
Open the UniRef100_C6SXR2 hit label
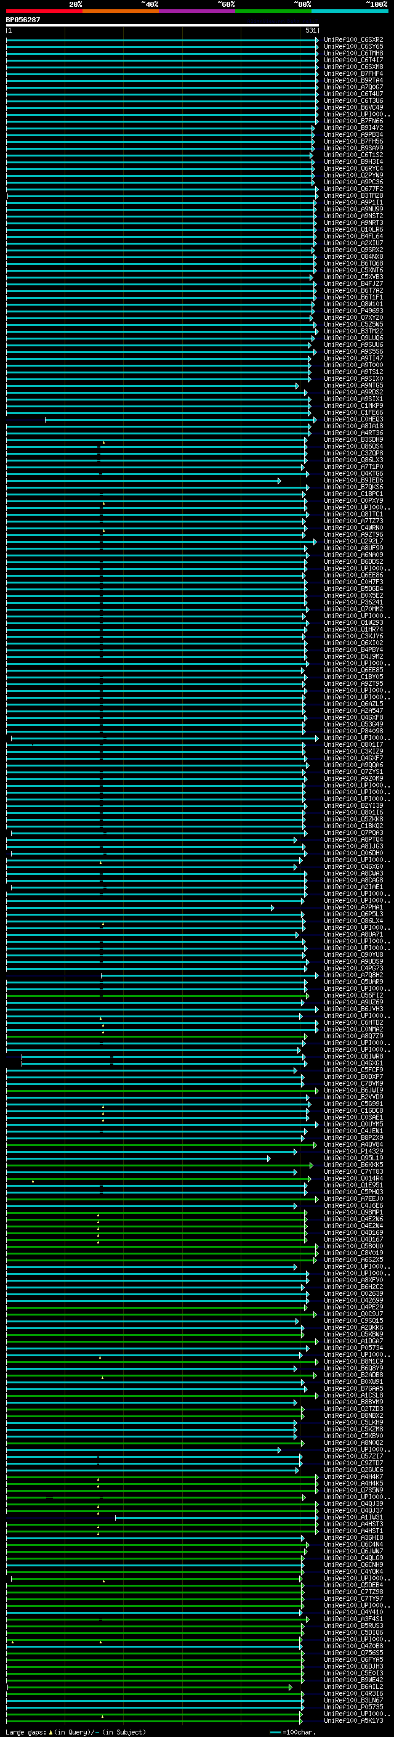(353, 40)
